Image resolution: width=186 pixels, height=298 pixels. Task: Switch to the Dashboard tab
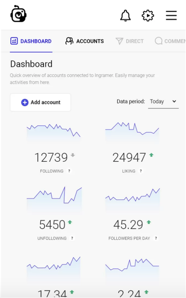click(x=31, y=41)
